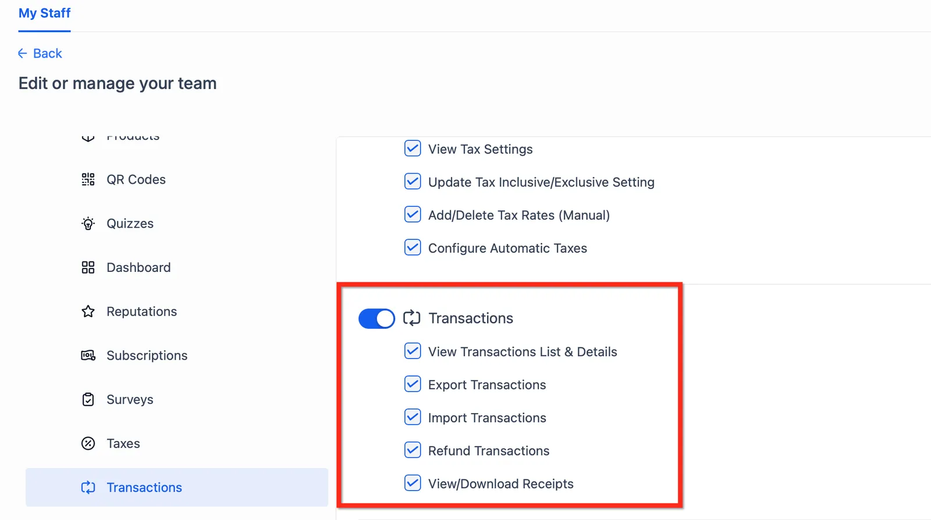Screen dimensions: 931x520
Task: Click the Quizzes lightbulb icon
Action: point(88,224)
